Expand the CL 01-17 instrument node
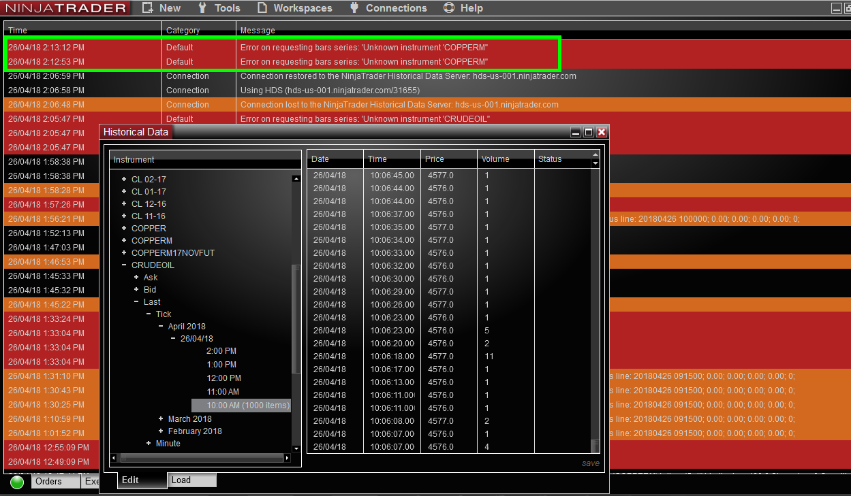The image size is (851, 496). point(124,192)
